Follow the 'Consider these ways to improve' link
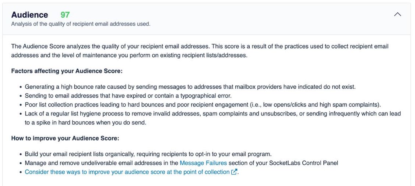Screen dimensions: 415x186 pos(127,172)
